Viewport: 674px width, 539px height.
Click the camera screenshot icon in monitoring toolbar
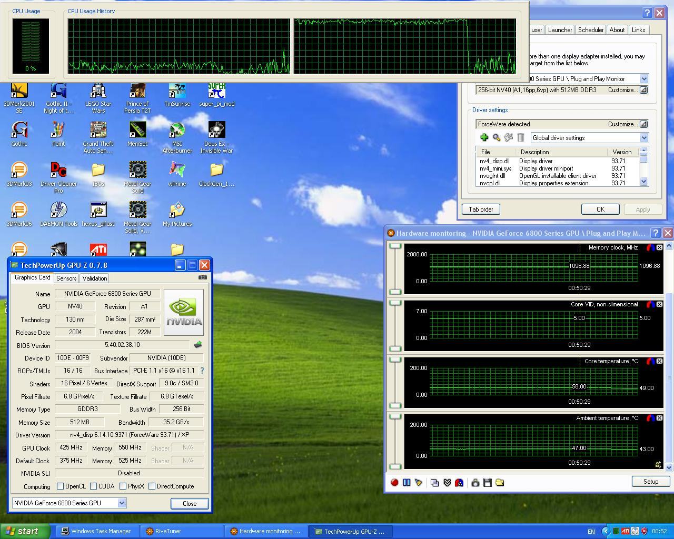(475, 482)
